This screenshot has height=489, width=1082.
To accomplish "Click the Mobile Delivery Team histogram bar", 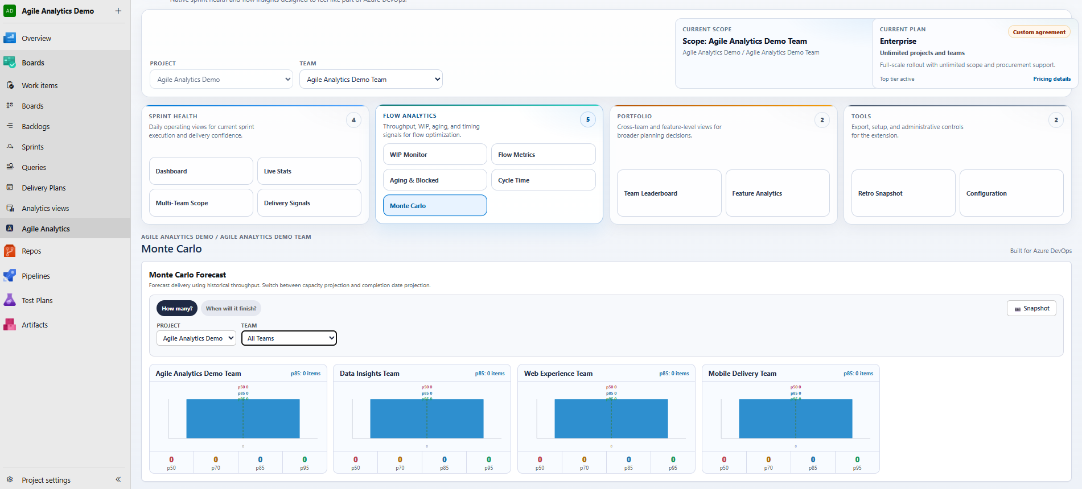I will 796,418.
